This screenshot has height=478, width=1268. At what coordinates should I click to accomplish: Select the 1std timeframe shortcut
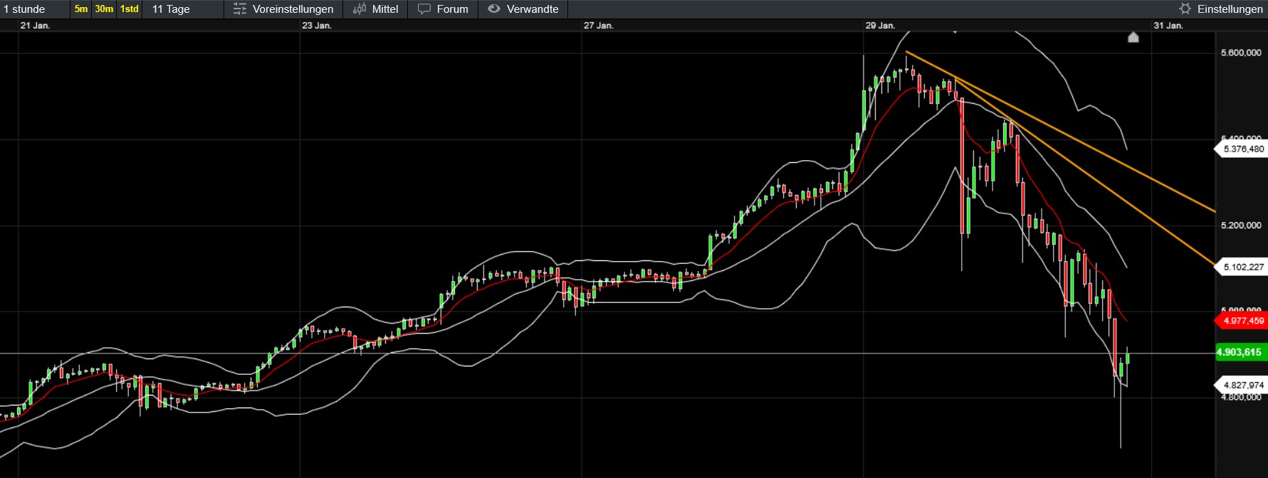point(129,9)
